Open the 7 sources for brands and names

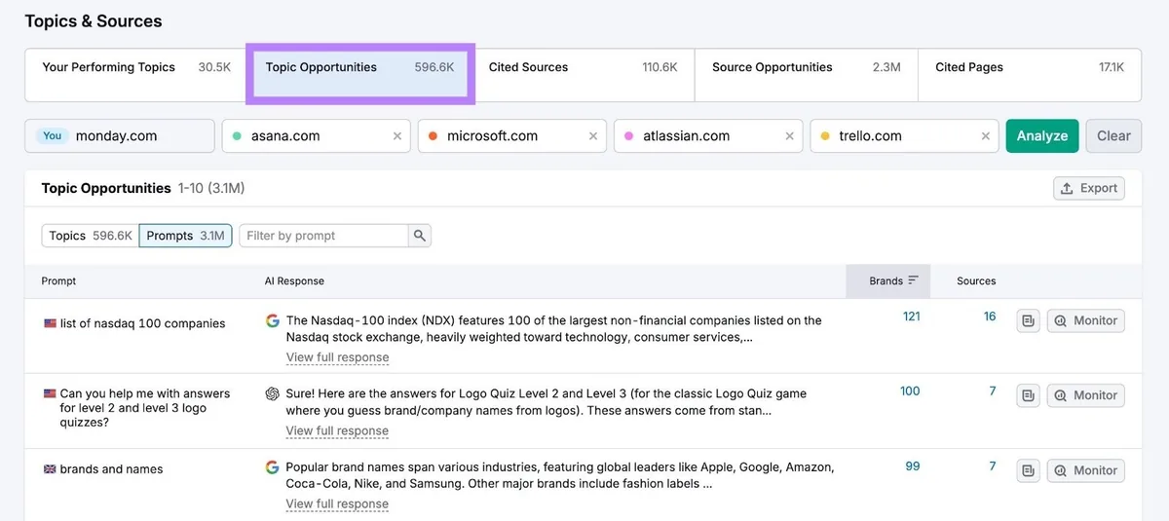coord(993,466)
